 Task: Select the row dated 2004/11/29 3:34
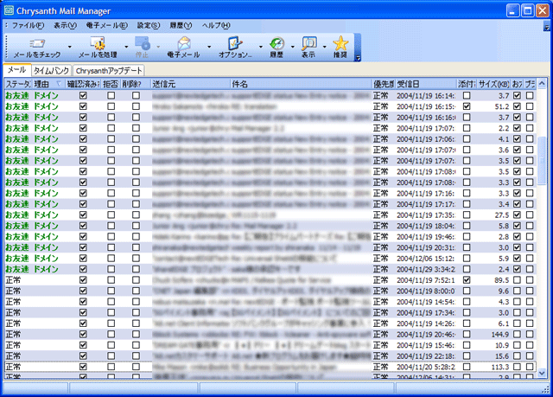270,269
